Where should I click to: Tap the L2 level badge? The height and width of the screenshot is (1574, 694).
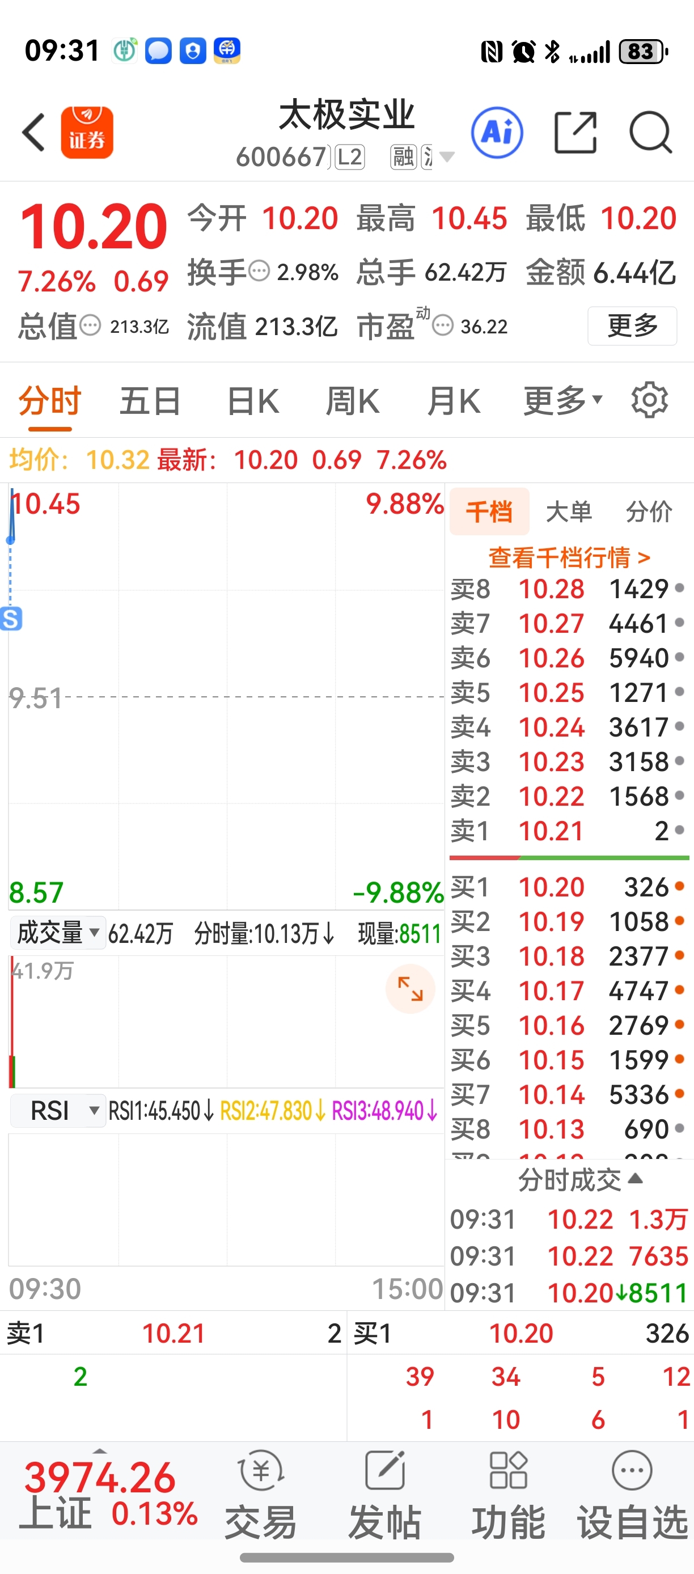tap(350, 157)
